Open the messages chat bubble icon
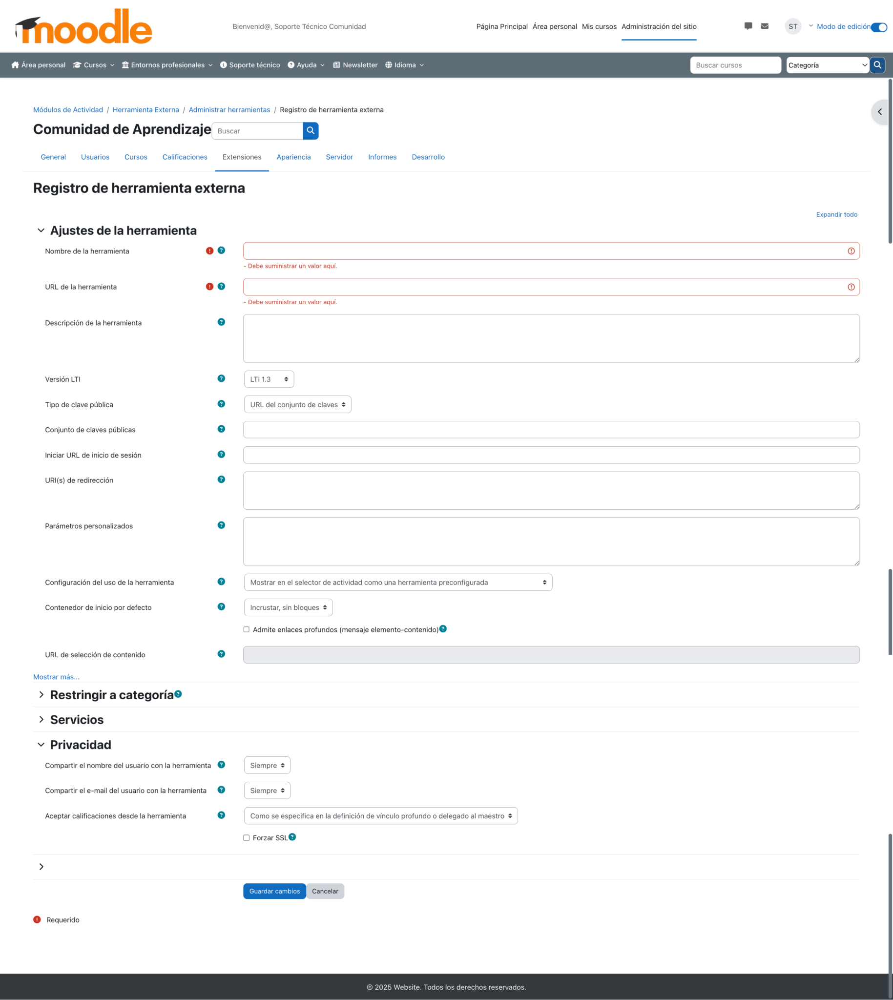Screen dimensions: 893x1000 click(748, 26)
